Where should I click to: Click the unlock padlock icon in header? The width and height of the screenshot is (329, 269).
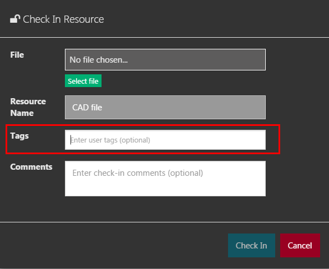coord(15,19)
